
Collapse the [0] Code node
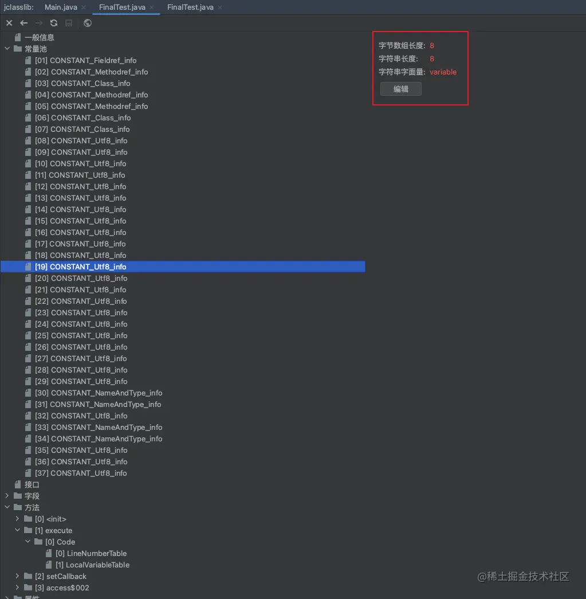point(28,541)
